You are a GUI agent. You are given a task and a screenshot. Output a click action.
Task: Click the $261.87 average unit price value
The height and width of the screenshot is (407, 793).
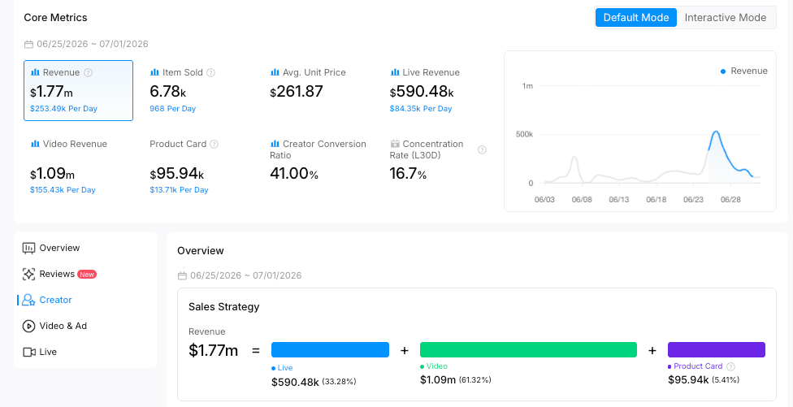pos(297,92)
